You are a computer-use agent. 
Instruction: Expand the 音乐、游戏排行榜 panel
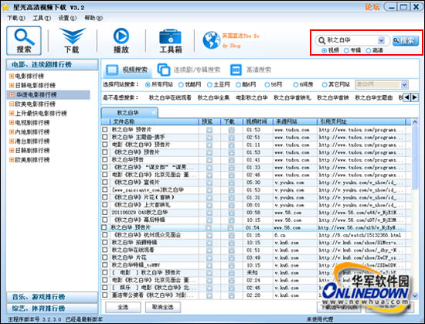[x=52, y=297]
